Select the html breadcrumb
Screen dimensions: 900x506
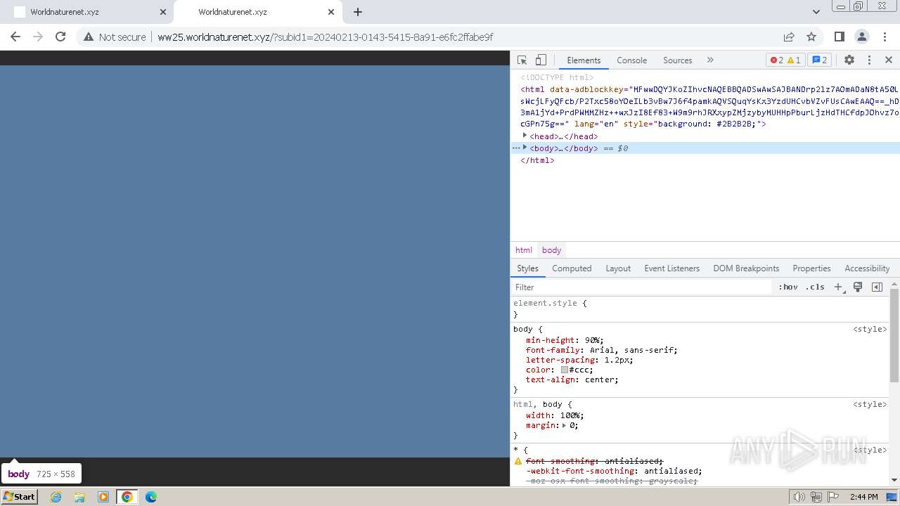click(x=524, y=250)
